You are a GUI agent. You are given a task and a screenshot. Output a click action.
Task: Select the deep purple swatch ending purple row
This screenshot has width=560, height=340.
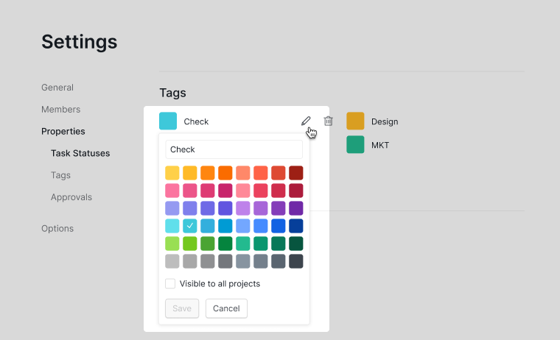click(296, 208)
